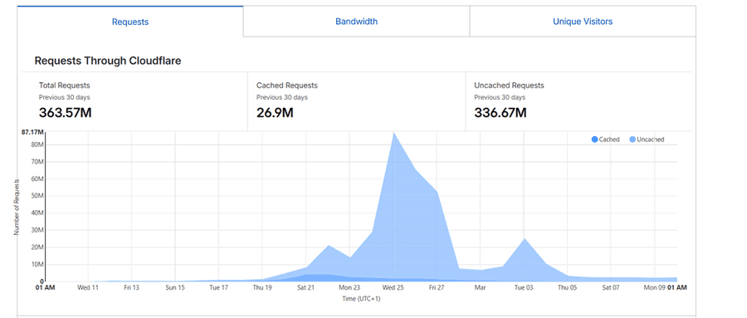Click the Cached legend label
The height and width of the screenshot is (318, 747).
pyautogui.click(x=609, y=139)
